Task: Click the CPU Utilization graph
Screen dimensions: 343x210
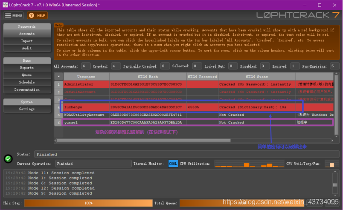Action: coord(249,164)
